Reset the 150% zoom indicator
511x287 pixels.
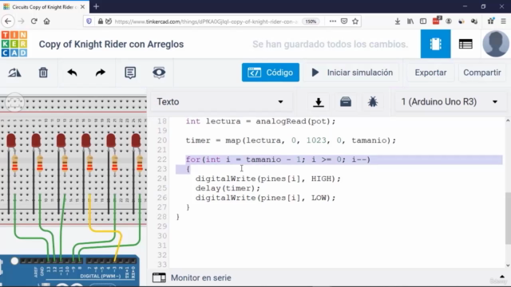click(x=311, y=22)
